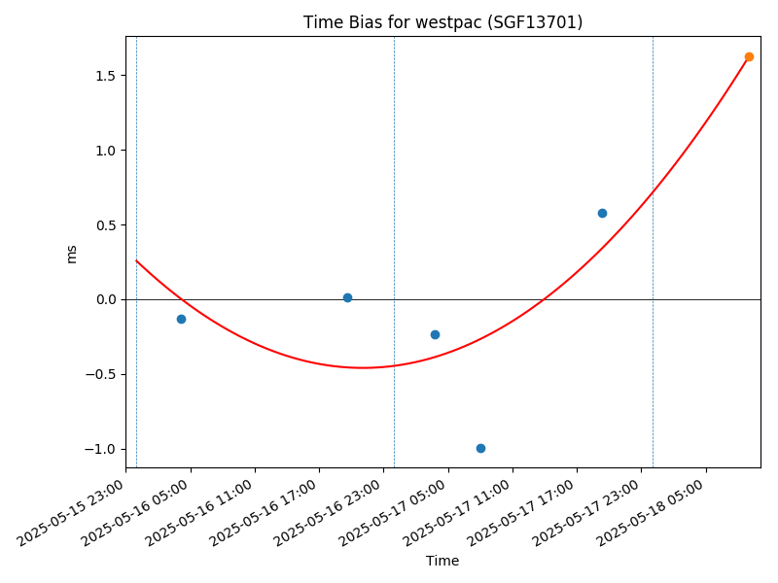This screenshot has width=778, height=583.
Task: Click the '2025-05-16 05:00' tick label
Action: tap(135, 513)
